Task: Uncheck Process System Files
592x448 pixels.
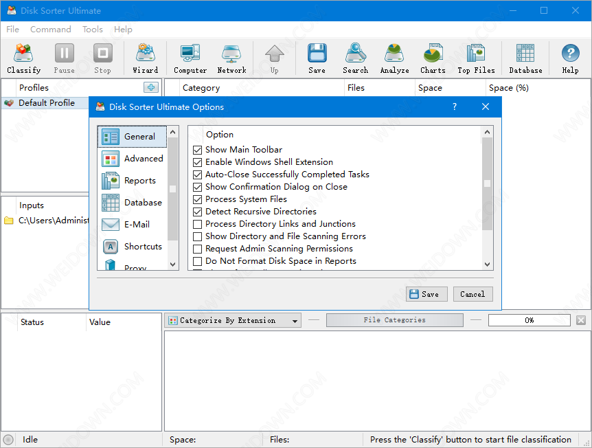Action: (198, 199)
